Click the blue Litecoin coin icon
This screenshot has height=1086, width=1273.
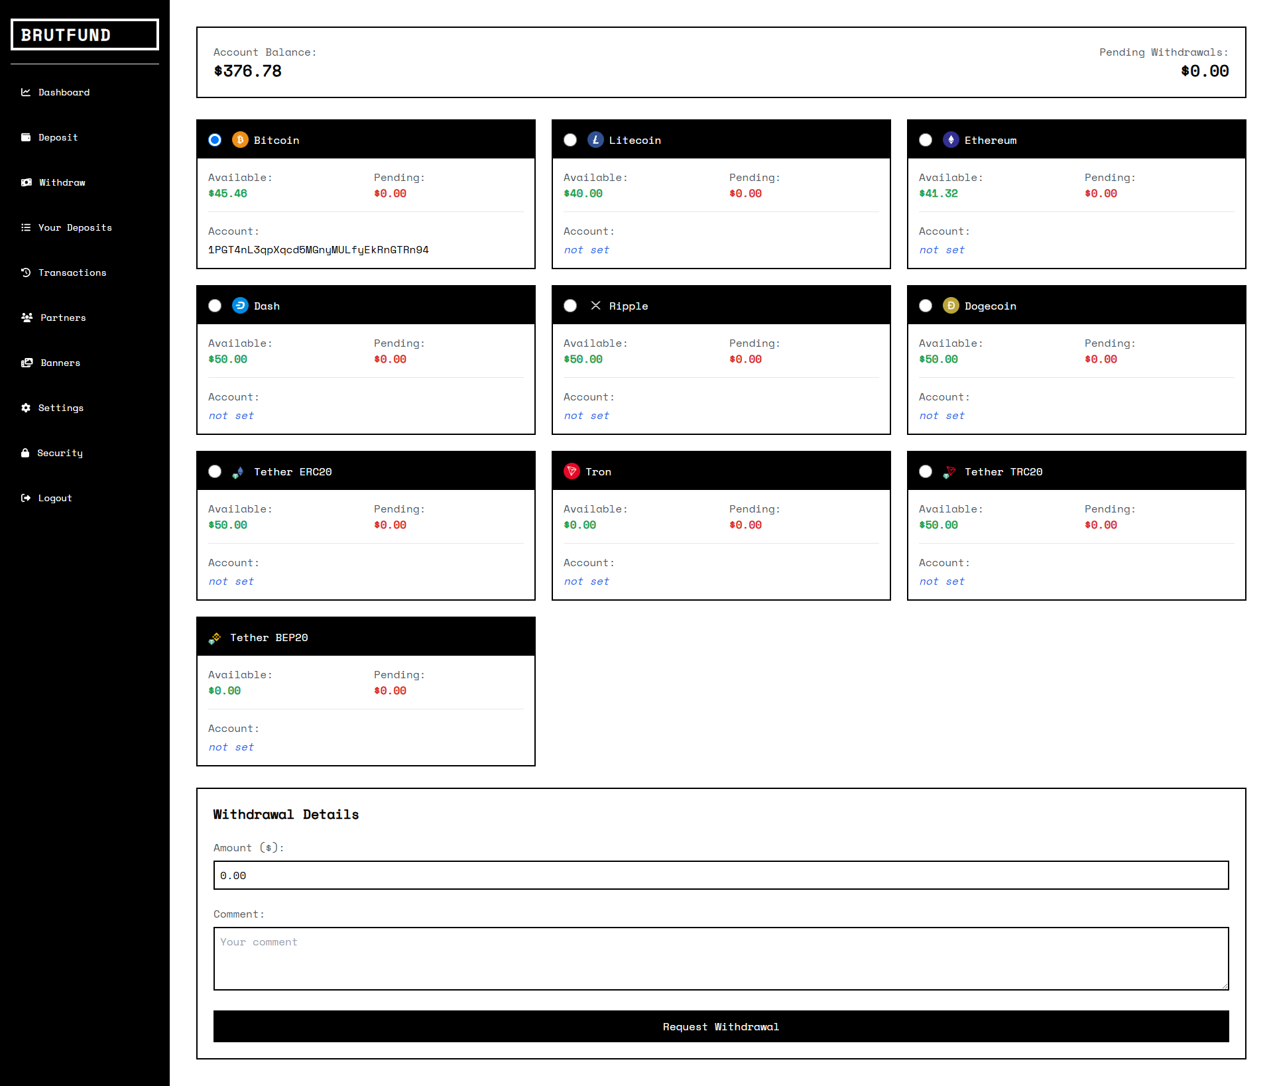pos(595,140)
